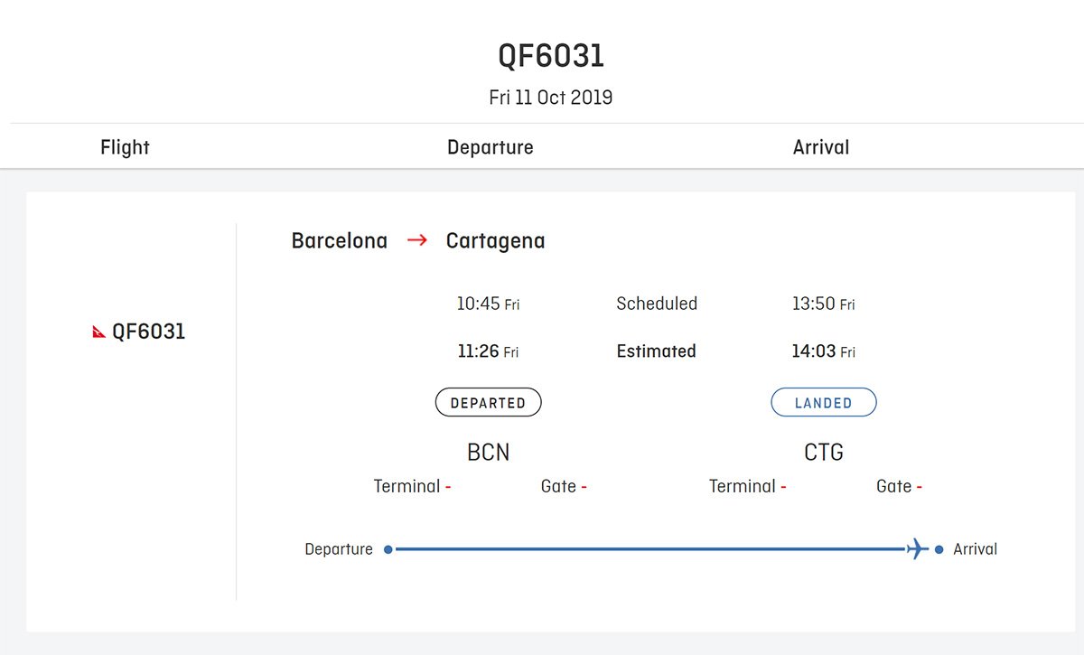The height and width of the screenshot is (655, 1084).
Task: Click the Qantas kangaroo logo icon
Action: pyautogui.click(x=99, y=332)
